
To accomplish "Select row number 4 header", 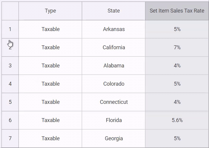I will 10,84.
